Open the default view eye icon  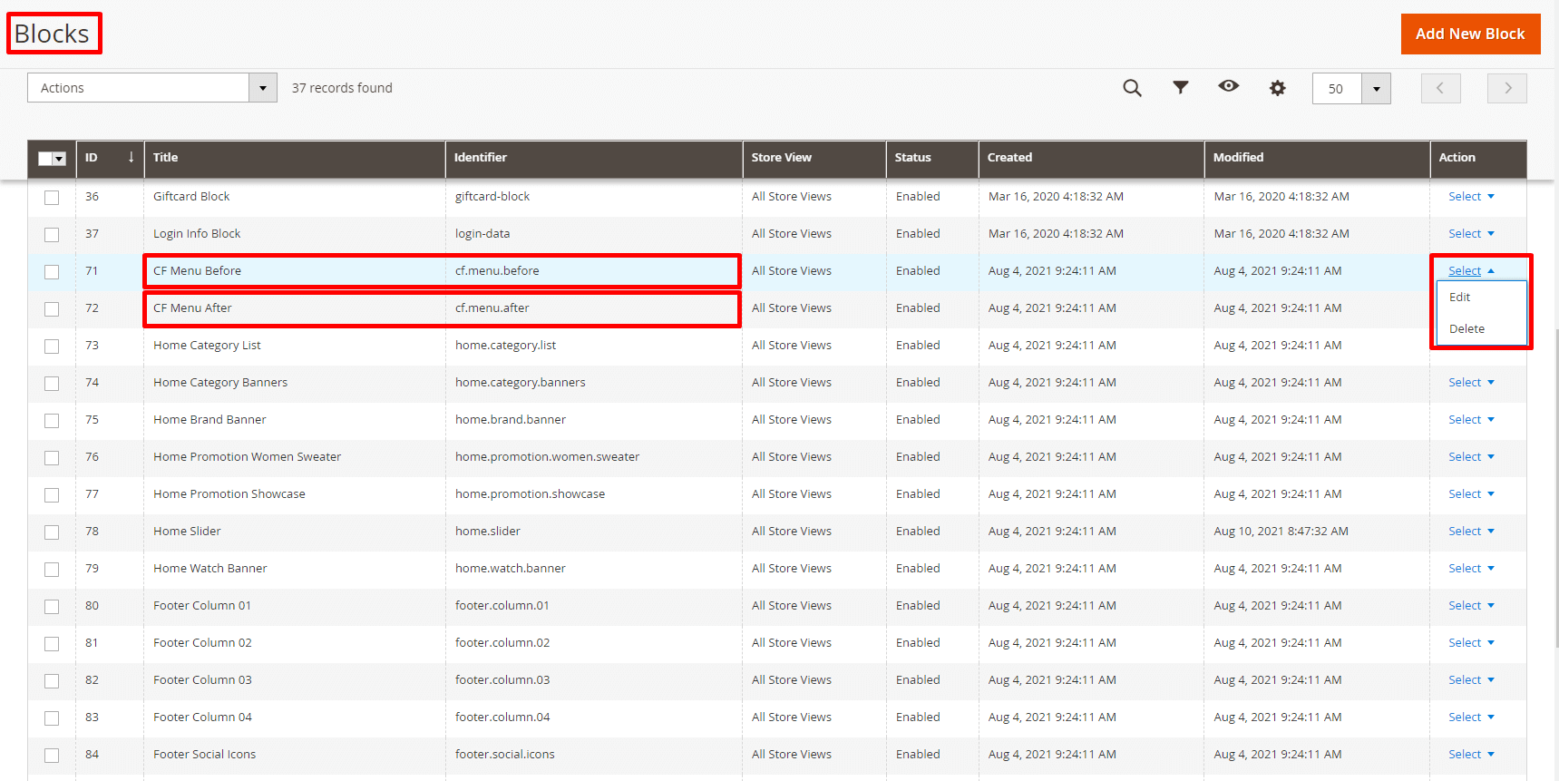pyautogui.click(x=1228, y=86)
